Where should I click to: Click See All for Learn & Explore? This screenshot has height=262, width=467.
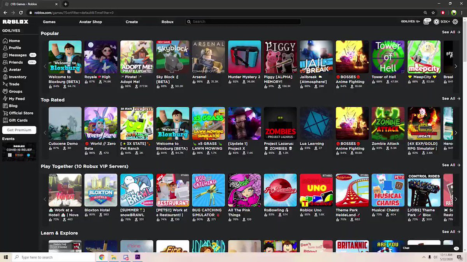[451, 232]
